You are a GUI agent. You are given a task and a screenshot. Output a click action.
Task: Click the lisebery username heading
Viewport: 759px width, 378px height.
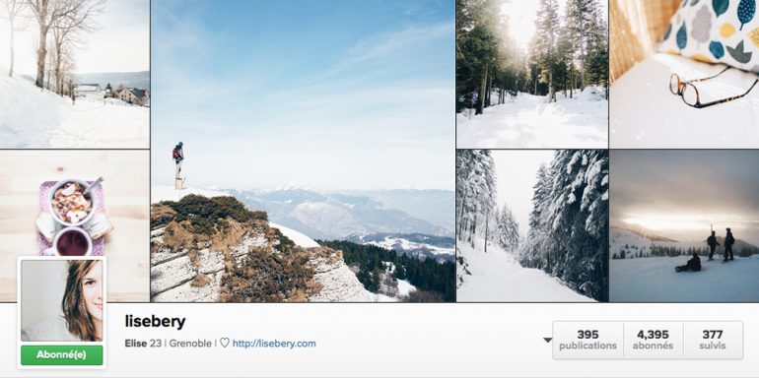coord(156,322)
